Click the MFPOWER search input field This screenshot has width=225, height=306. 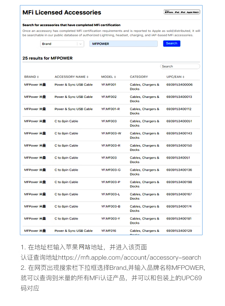(123, 44)
